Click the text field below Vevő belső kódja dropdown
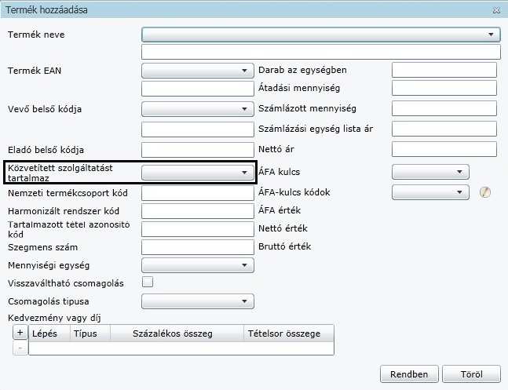 198,129
